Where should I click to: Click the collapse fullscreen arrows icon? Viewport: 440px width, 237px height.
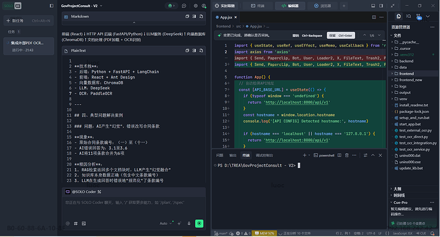tap(393, 6)
